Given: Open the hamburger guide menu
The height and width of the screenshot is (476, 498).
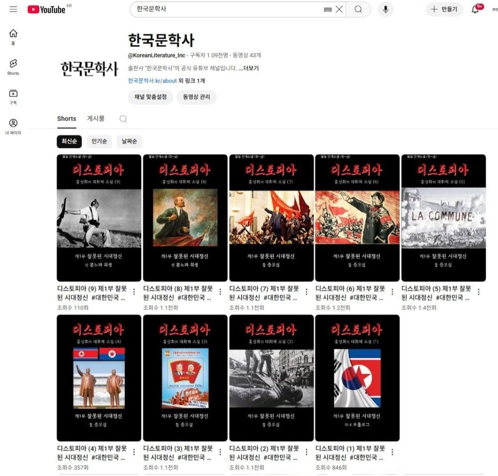Looking at the screenshot, I should 13,9.
